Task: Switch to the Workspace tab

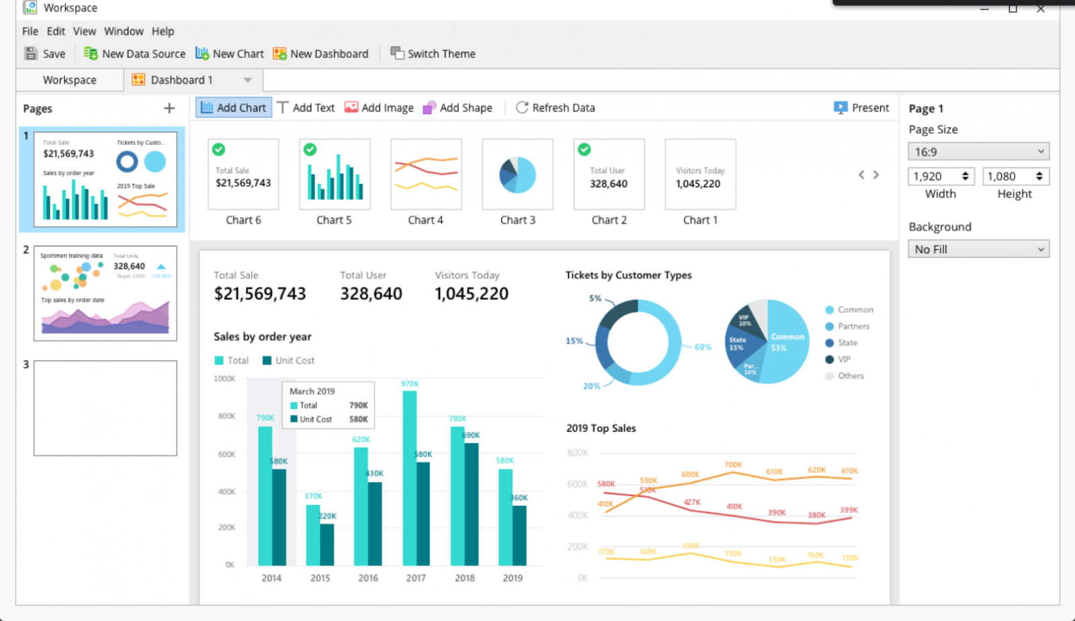Action: pos(69,80)
